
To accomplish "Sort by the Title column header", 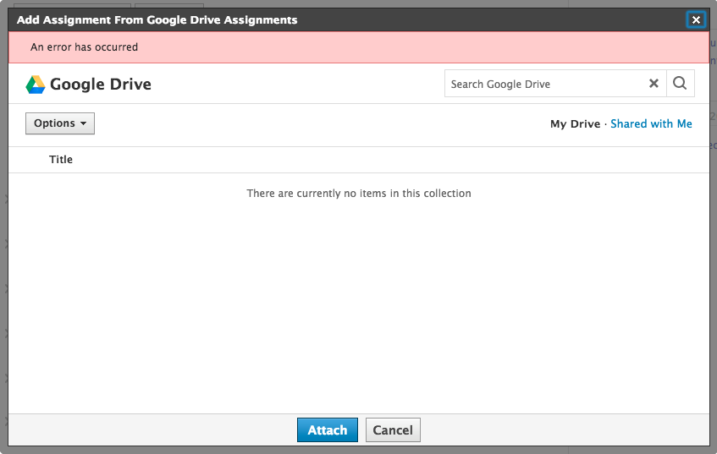I will coord(61,160).
